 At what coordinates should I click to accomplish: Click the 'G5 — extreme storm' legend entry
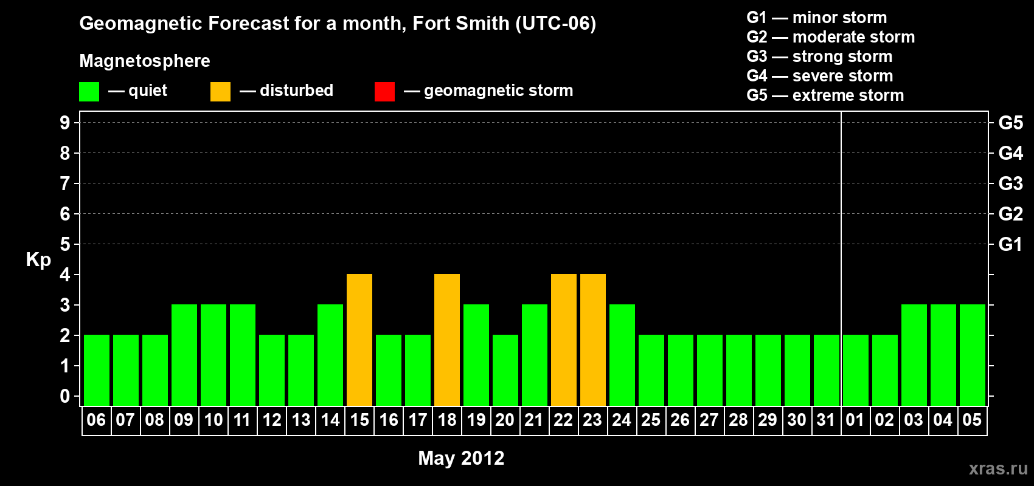coord(825,95)
